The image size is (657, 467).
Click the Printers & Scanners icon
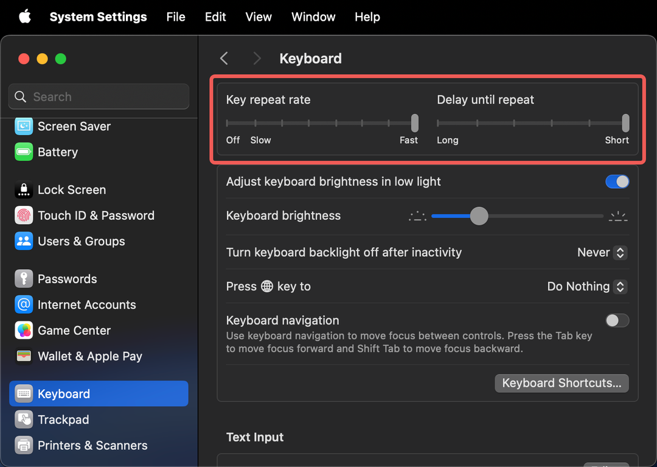[x=24, y=445]
